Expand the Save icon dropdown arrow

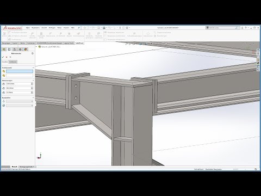(101, 28)
